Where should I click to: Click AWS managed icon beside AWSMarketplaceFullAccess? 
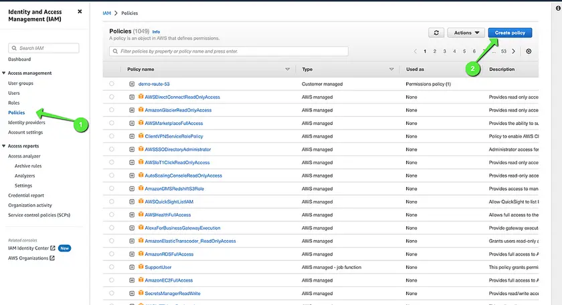[141, 123]
